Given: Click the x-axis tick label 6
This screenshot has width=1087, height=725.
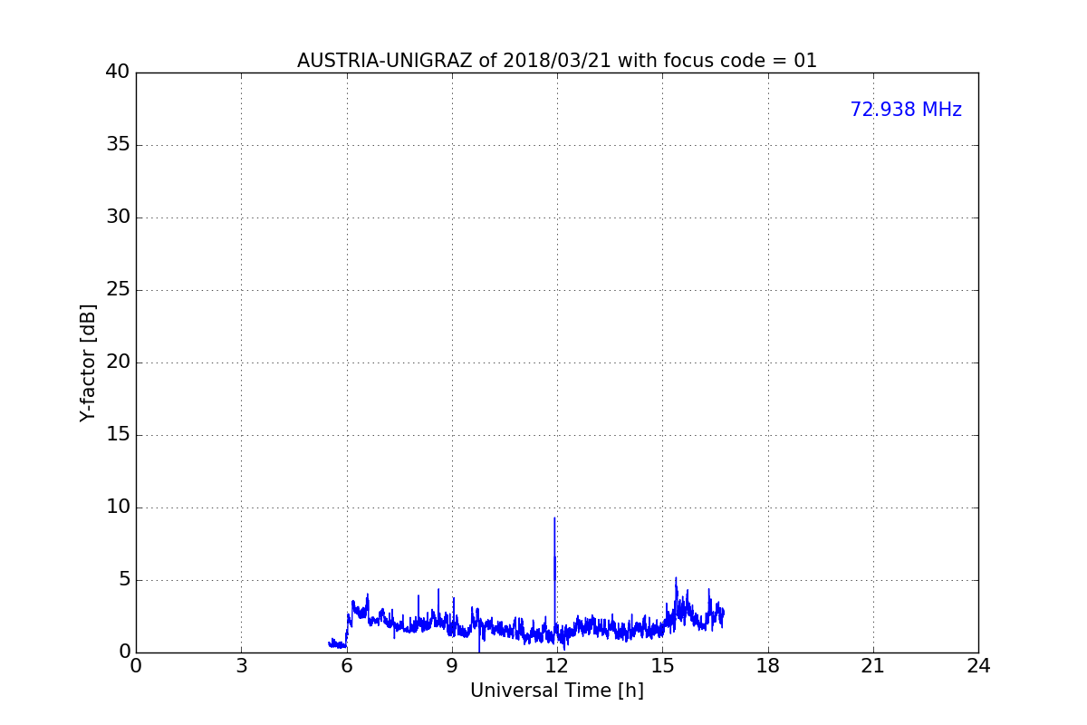Looking at the screenshot, I should [x=347, y=666].
